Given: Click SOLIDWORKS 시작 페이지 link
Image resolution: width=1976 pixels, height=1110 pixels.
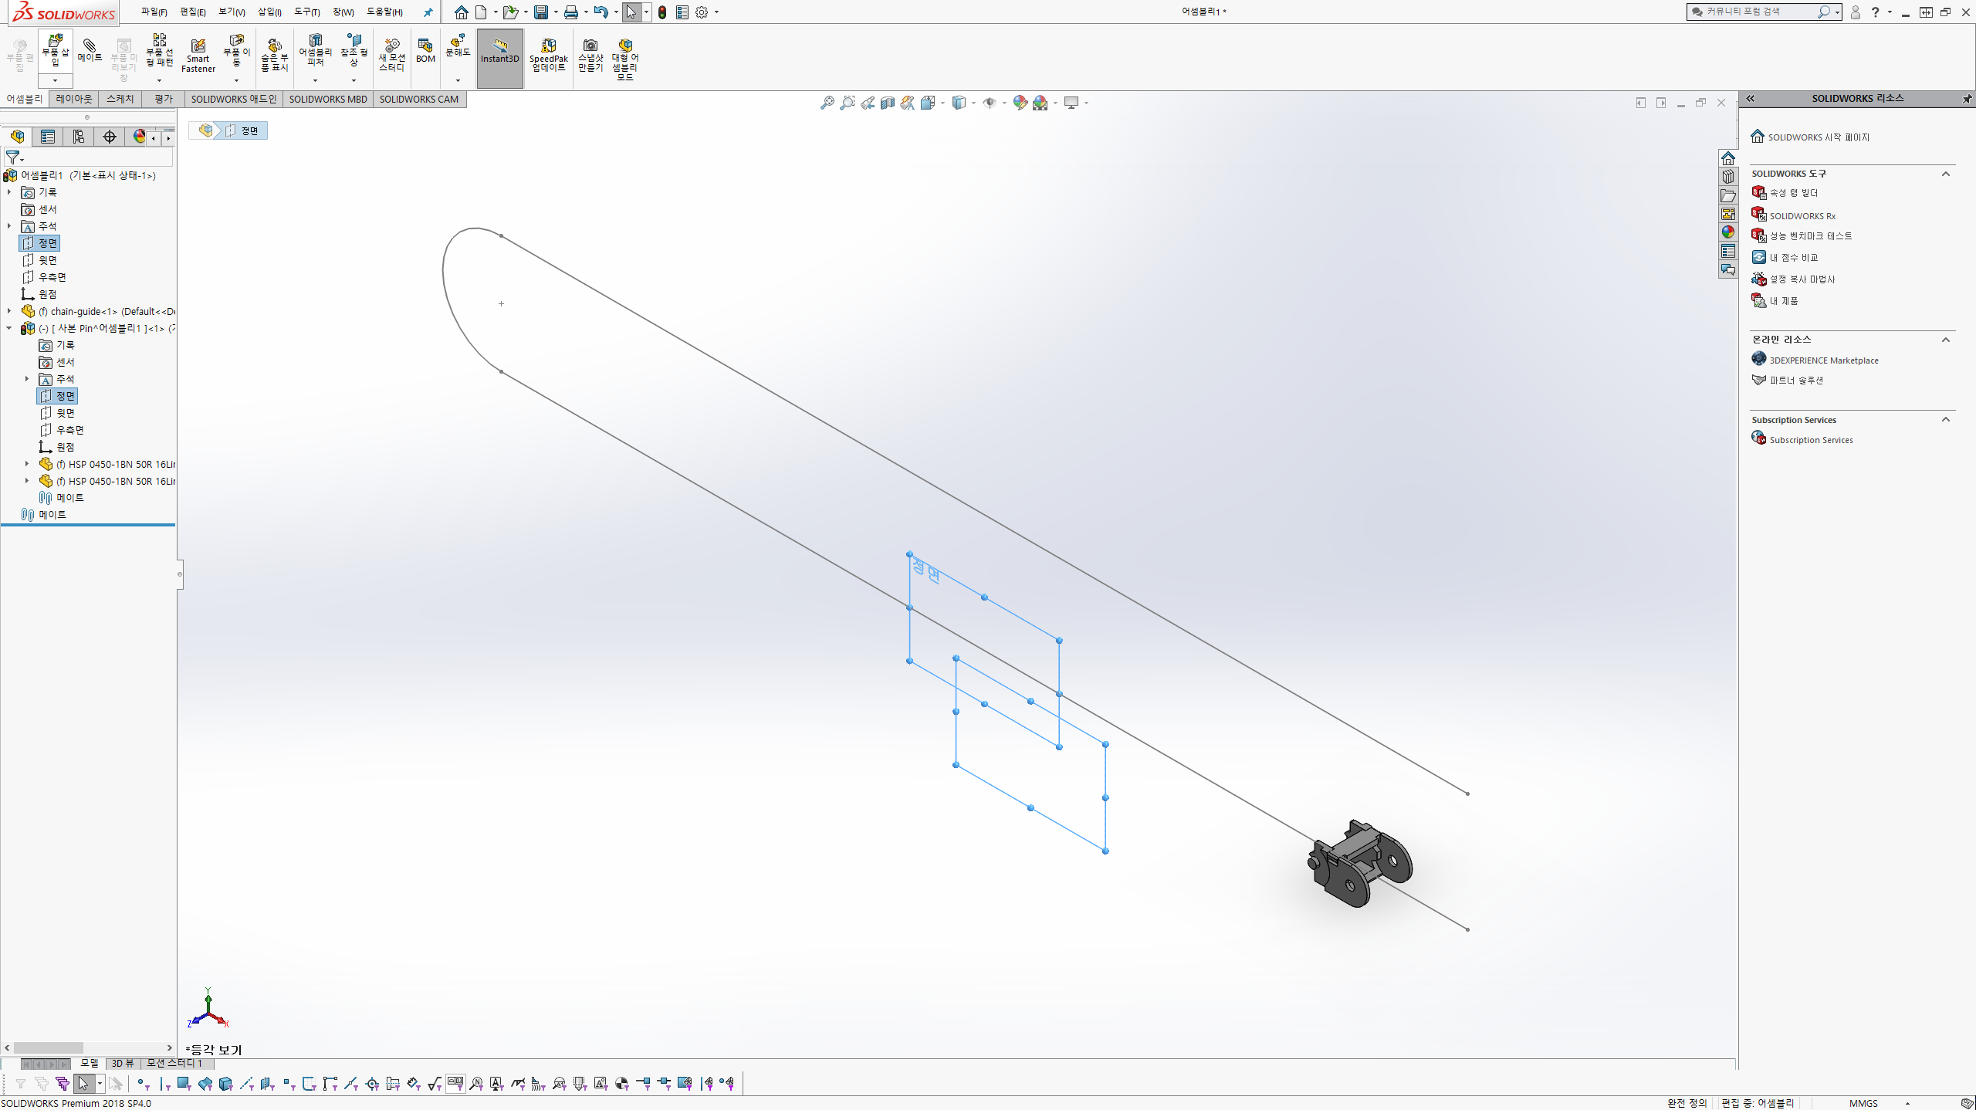Looking at the screenshot, I should tap(1818, 137).
